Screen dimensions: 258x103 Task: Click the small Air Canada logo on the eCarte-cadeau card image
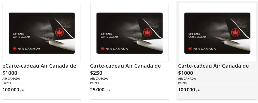click(x=15, y=49)
